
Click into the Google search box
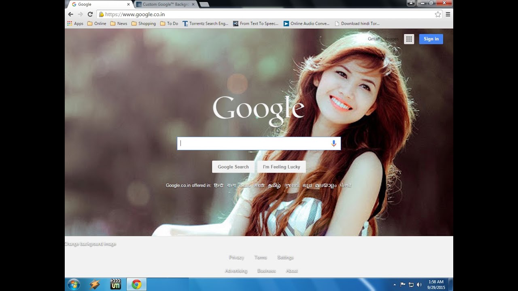pyautogui.click(x=259, y=143)
